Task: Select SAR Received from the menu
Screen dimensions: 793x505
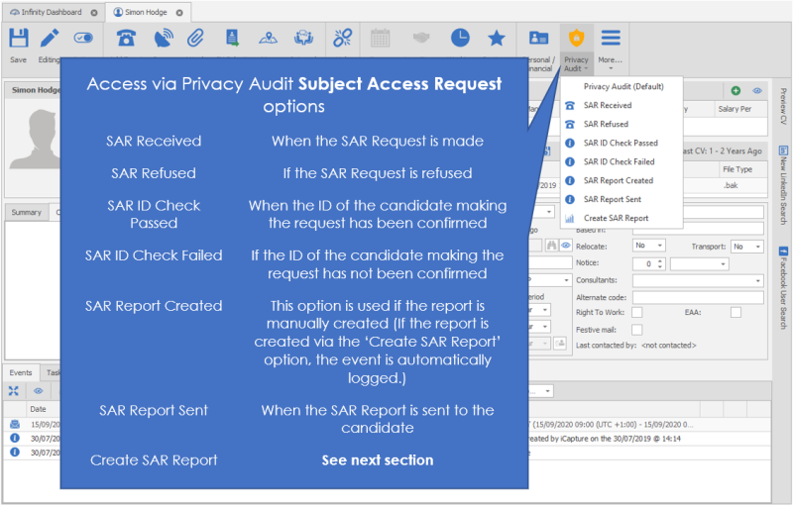Action: click(607, 105)
